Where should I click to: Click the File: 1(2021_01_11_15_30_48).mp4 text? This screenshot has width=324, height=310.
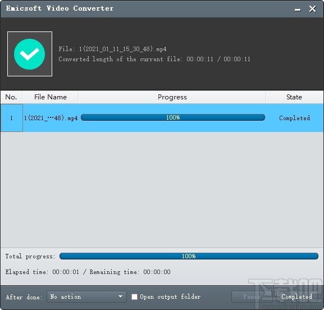112,49
